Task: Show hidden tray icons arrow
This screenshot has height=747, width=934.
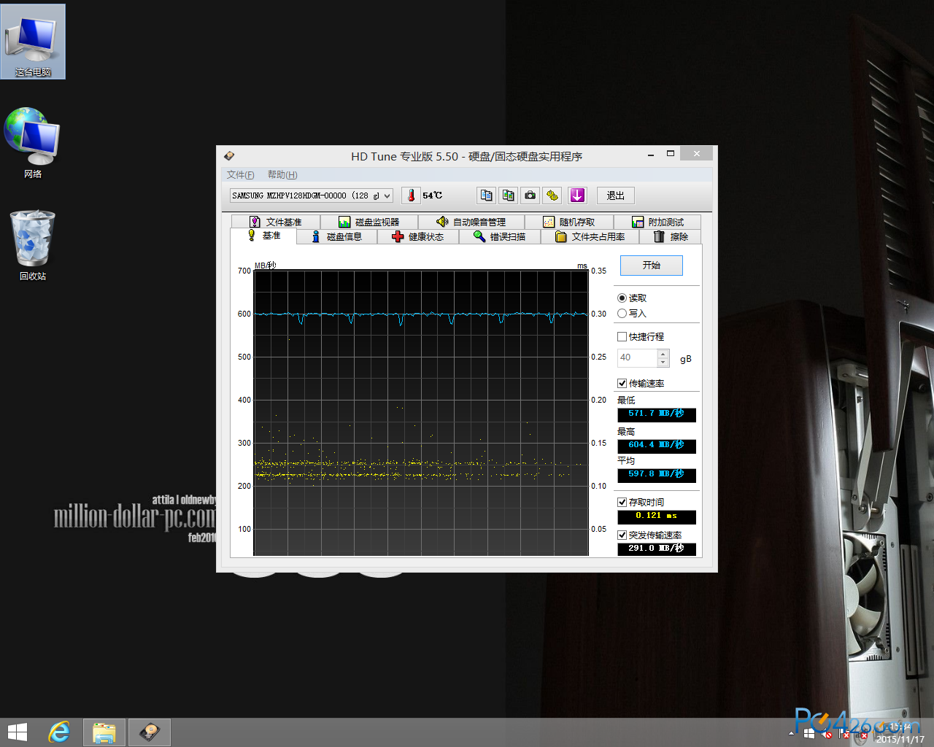Action: 792,733
